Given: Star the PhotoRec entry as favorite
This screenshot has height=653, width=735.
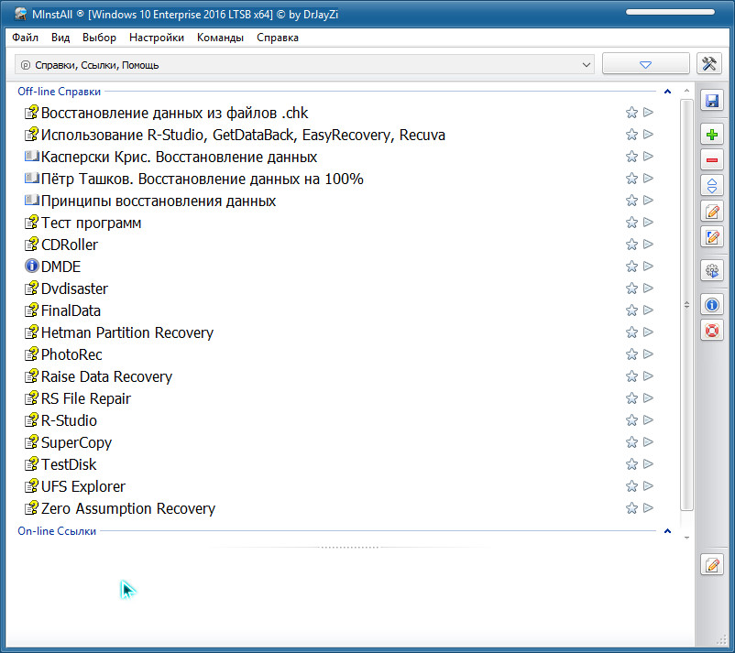Looking at the screenshot, I should [631, 354].
